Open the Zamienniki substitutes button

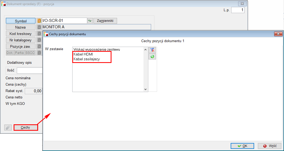click(105, 21)
